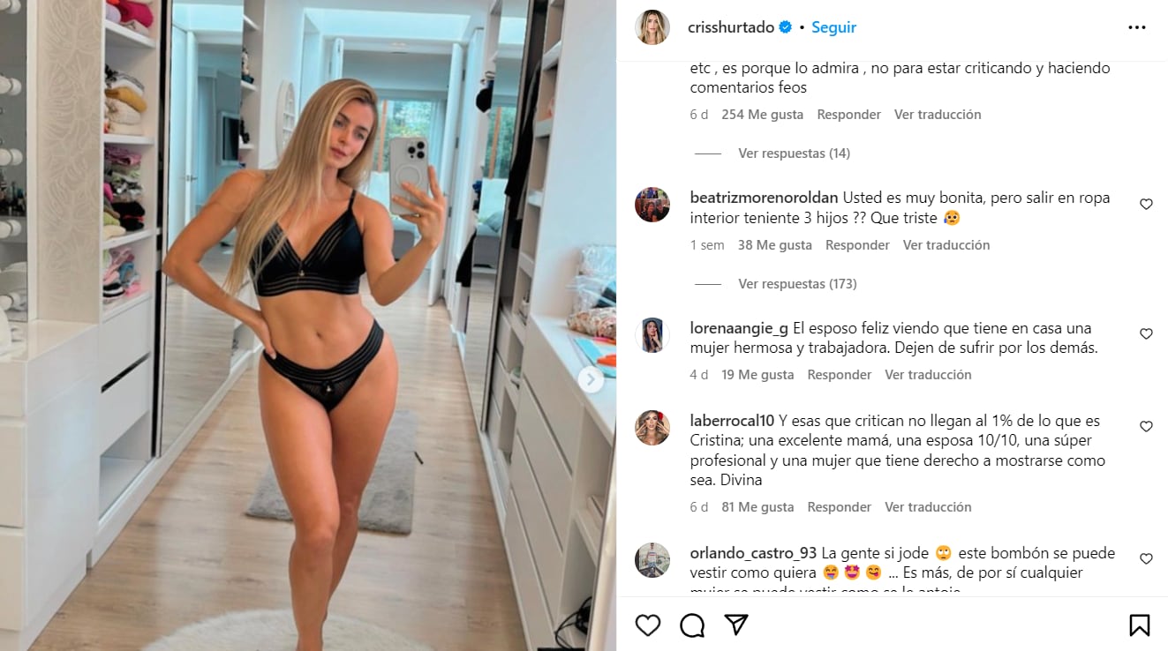Expand Ver respuestas (14)
The image size is (1168, 651).
(794, 153)
